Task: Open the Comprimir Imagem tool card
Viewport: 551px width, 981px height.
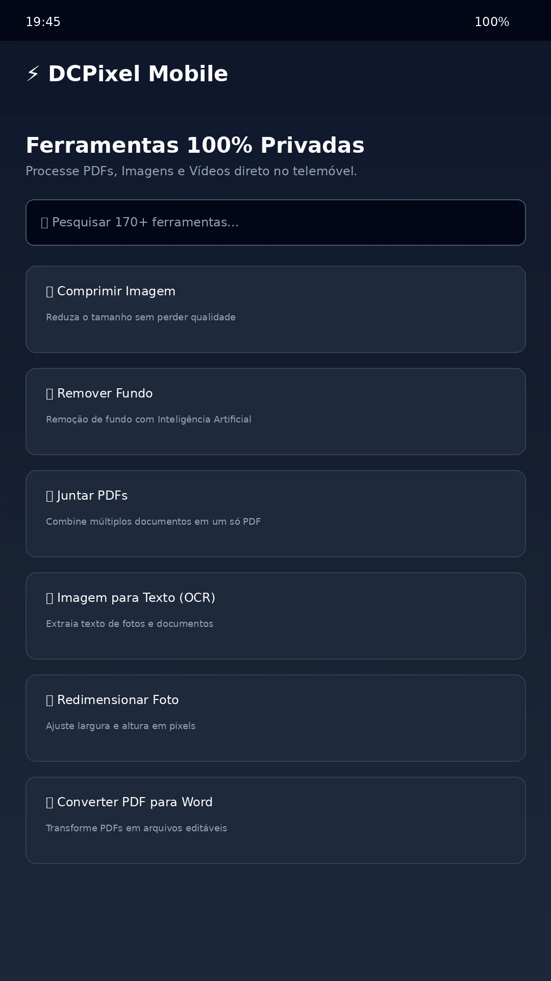Action: tap(275, 309)
